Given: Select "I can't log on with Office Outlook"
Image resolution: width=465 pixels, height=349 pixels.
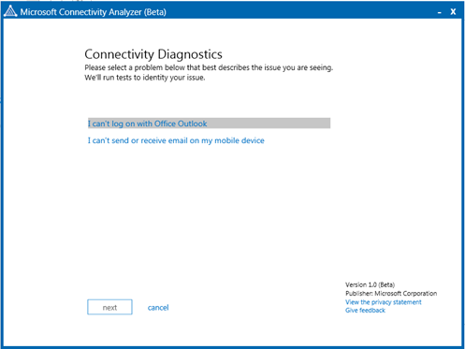Looking at the screenshot, I should click(209, 124).
